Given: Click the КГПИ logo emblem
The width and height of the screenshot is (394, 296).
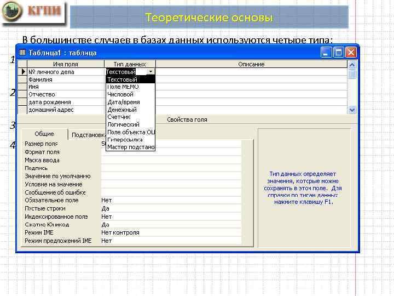Looking at the screenshot, I should pos(12,11).
